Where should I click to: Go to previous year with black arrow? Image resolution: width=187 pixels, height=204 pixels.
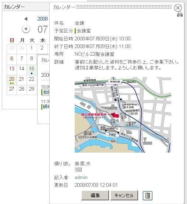click(26, 19)
